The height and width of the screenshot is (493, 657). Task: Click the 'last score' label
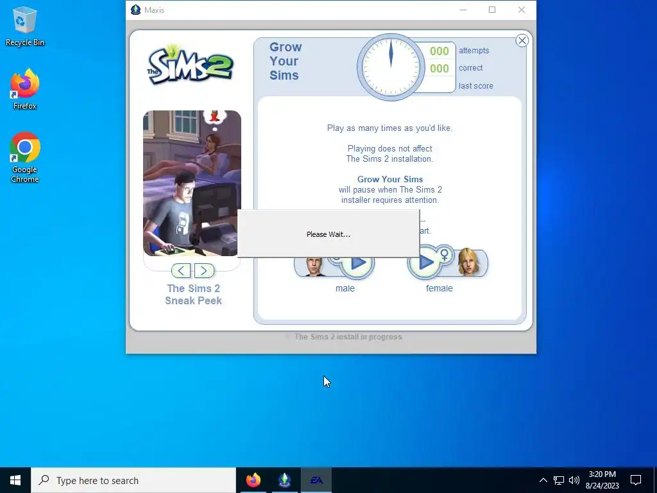click(475, 86)
